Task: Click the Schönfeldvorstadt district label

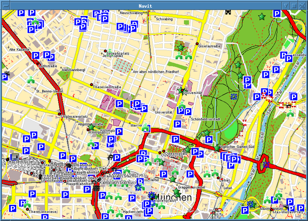Action: tap(206, 119)
